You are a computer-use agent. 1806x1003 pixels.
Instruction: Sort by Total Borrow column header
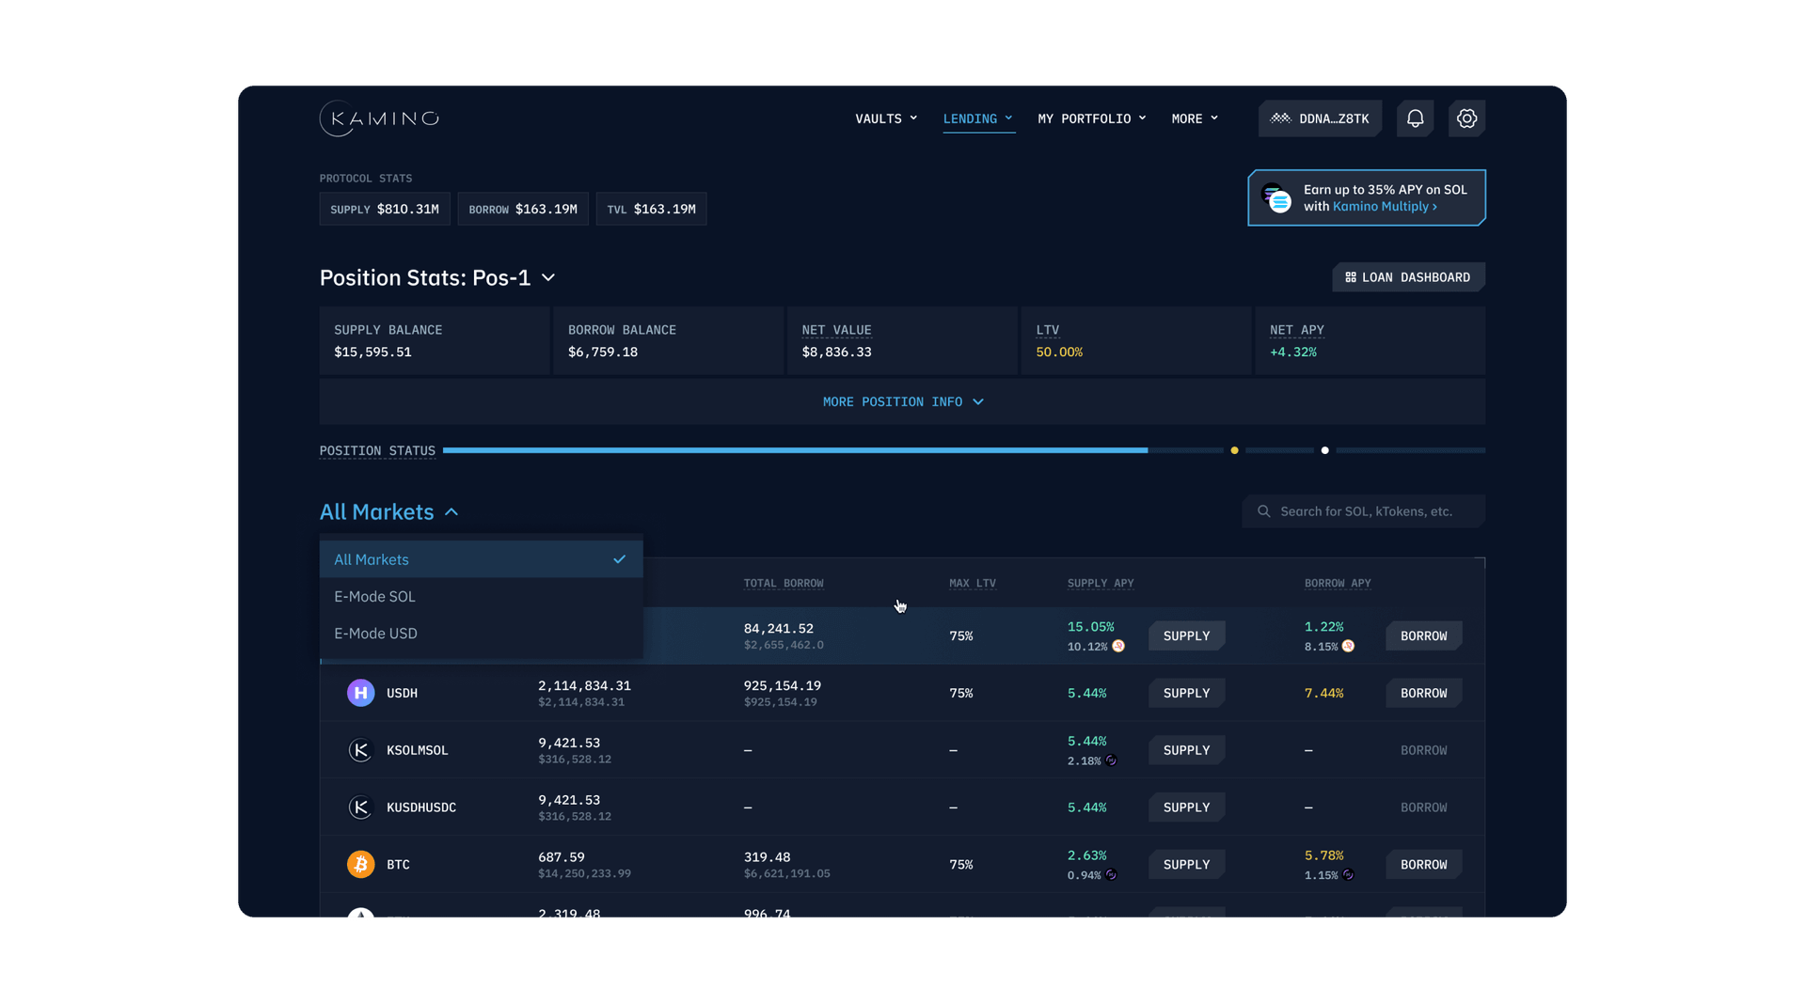pos(784,583)
